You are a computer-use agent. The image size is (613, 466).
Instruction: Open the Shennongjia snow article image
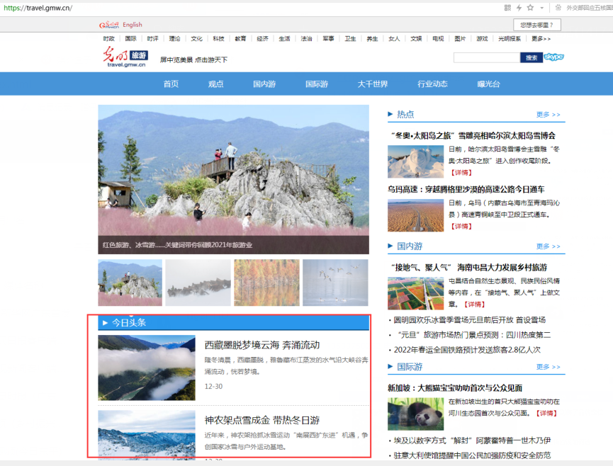coord(147,434)
